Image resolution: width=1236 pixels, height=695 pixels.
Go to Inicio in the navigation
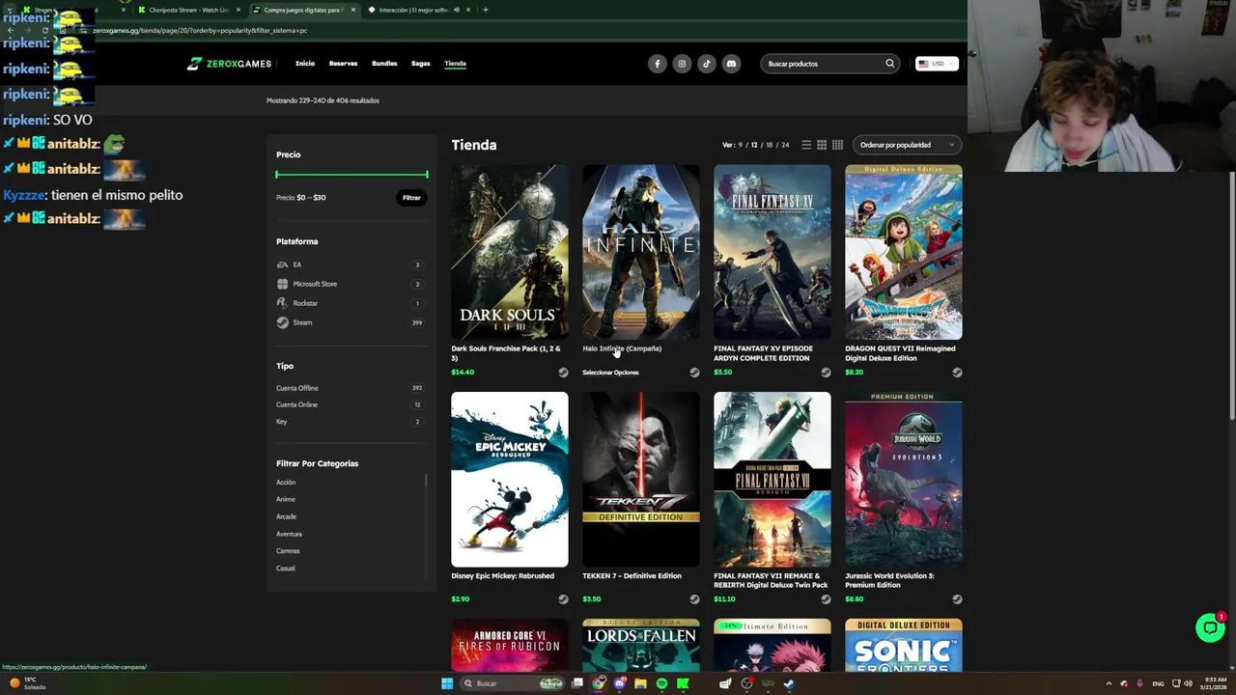(x=305, y=64)
